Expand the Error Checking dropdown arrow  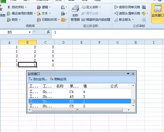point(147,13)
